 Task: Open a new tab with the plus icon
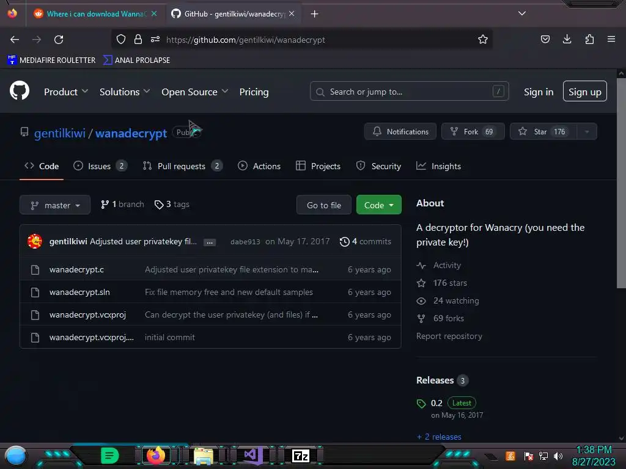315,14
